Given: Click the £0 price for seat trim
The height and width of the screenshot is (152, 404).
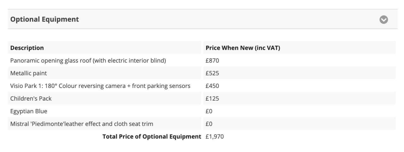Looking at the screenshot, I should [209, 124].
